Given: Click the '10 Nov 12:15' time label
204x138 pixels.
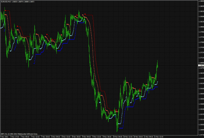Looking at the screenshot, I should tap(128, 137).
